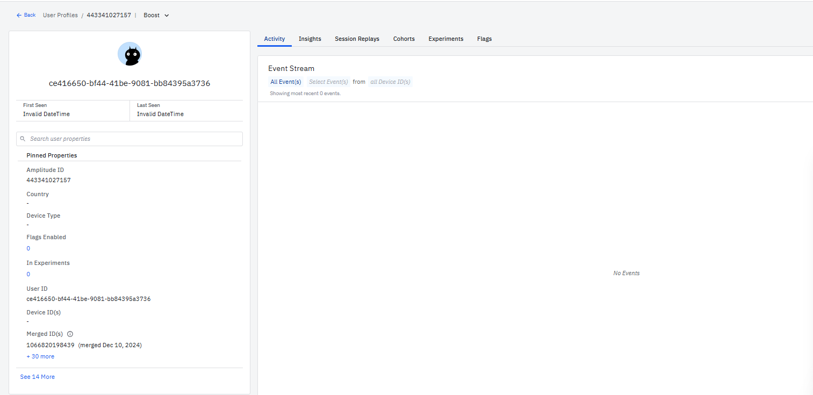
Task: Select the 443341027157 breadcrumb ID
Action: [109, 15]
